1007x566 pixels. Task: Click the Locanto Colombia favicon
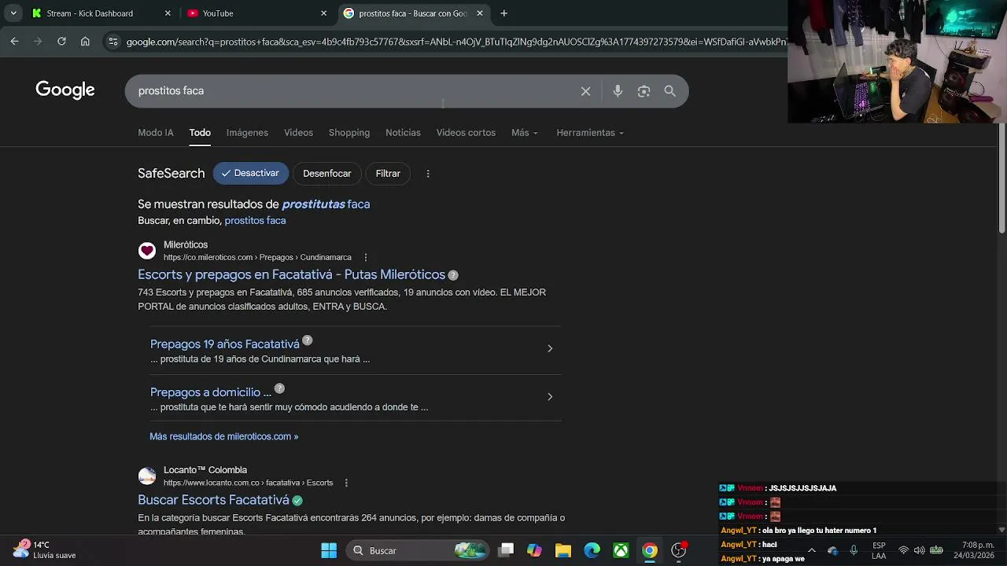coord(147,476)
